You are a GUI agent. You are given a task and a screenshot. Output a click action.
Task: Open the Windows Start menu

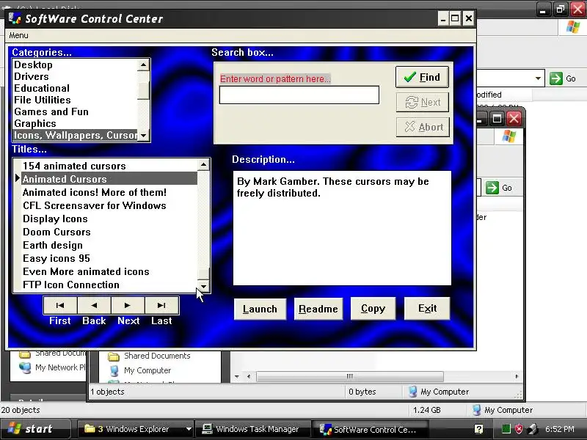(34, 429)
